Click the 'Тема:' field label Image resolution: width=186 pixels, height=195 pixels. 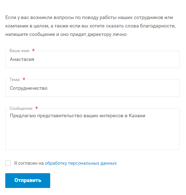click(15, 80)
